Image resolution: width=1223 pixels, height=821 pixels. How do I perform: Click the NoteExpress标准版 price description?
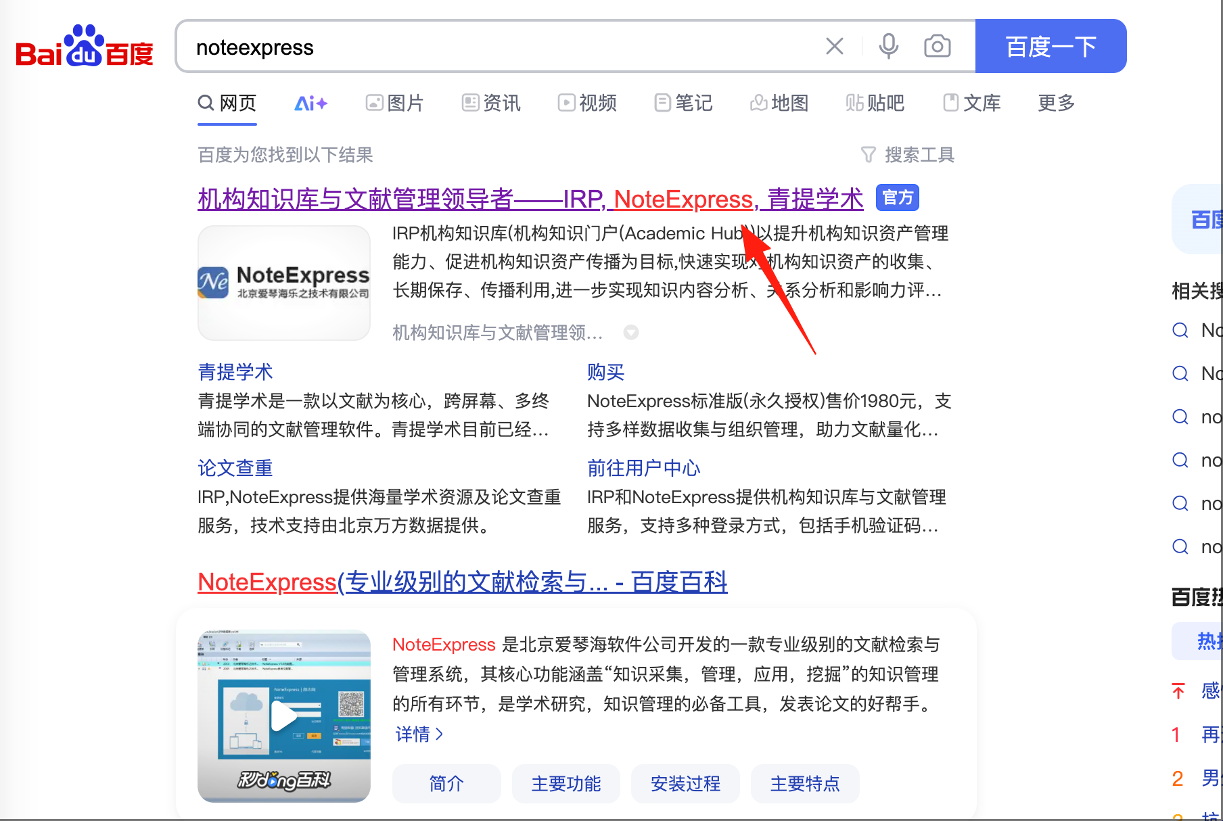click(x=769, y=415)
